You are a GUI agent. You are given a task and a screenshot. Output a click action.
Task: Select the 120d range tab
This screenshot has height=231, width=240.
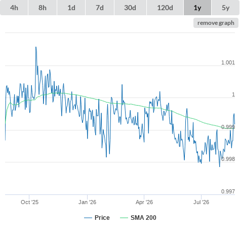(165, 8)
